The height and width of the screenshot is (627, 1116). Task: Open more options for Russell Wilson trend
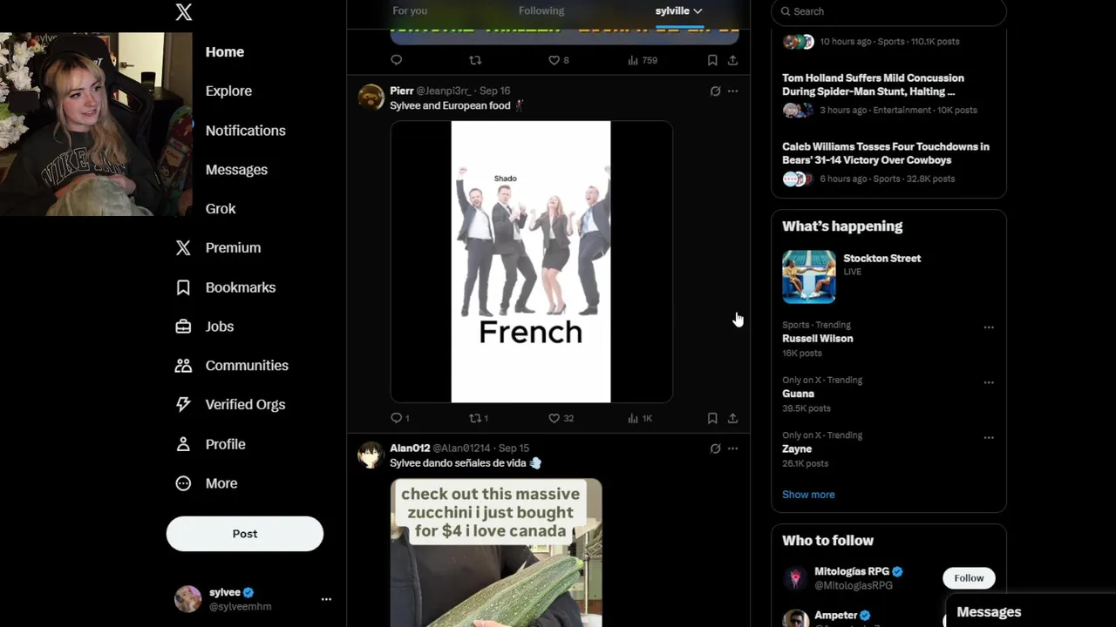(x=989, y=327)
